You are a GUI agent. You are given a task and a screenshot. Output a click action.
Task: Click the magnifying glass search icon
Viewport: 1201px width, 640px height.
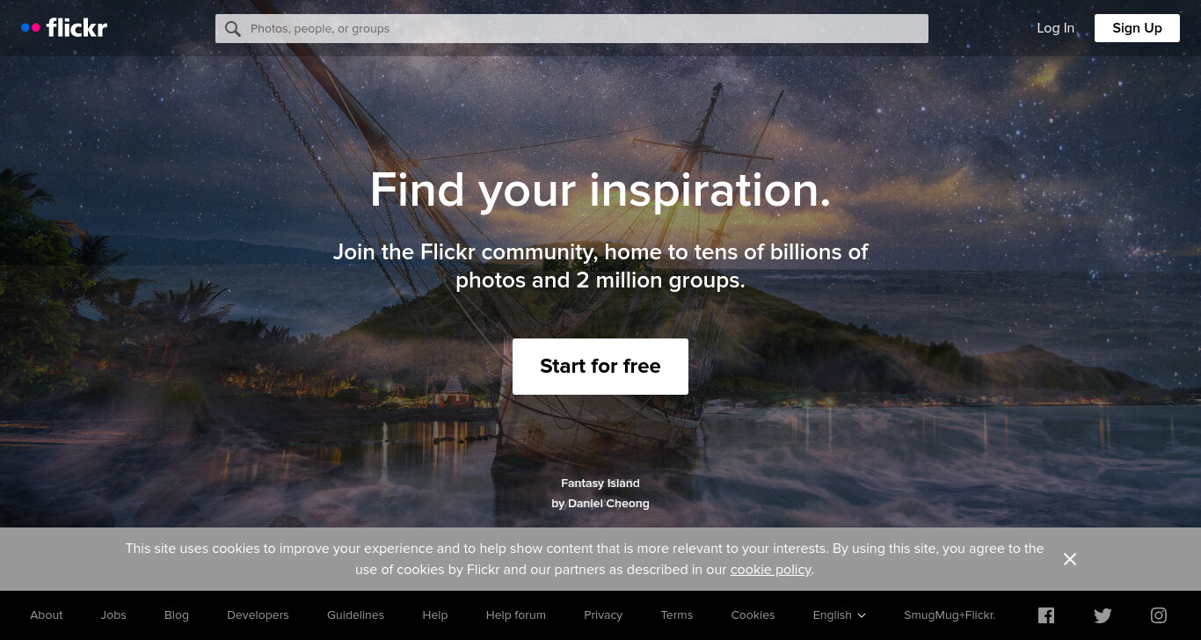(232, 29)
